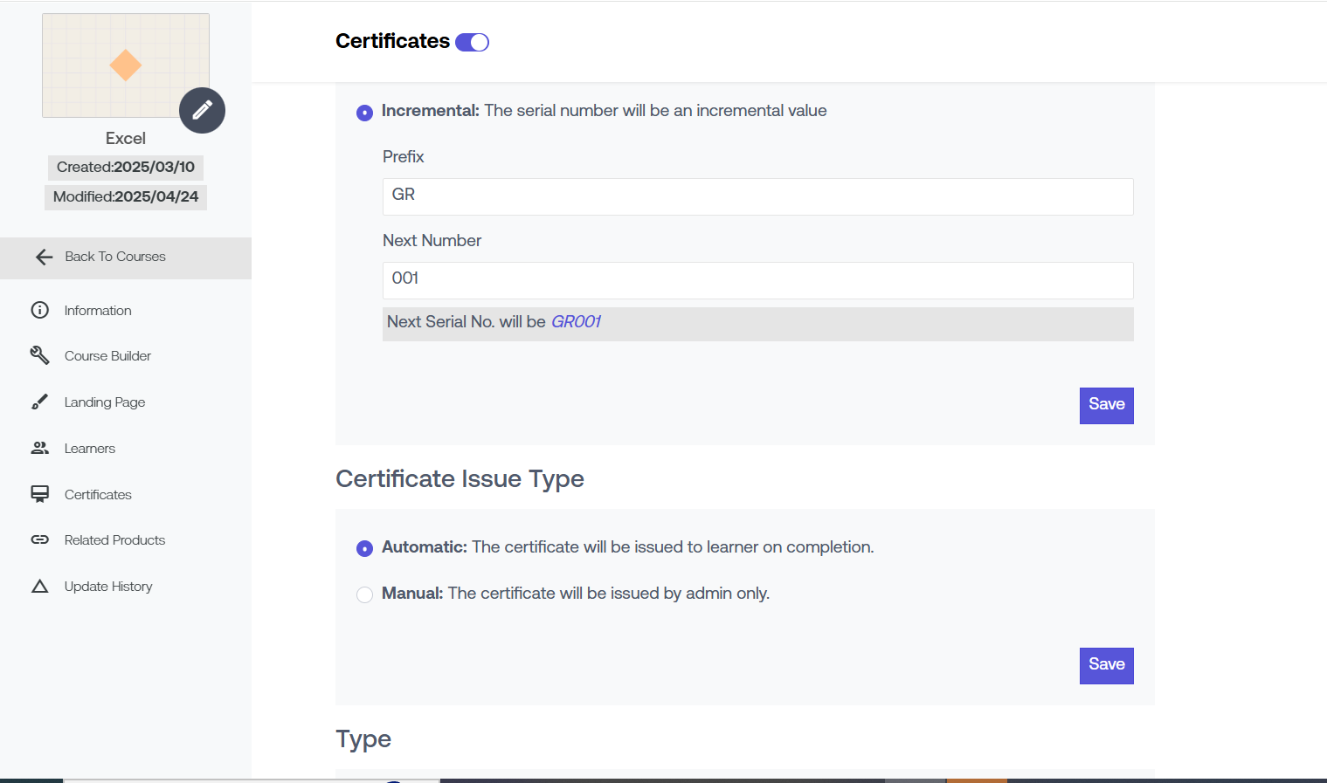The width and height of the screenshot is (1327, 783).
Task: Click the Next Number input field
Action: click(757, 280)
